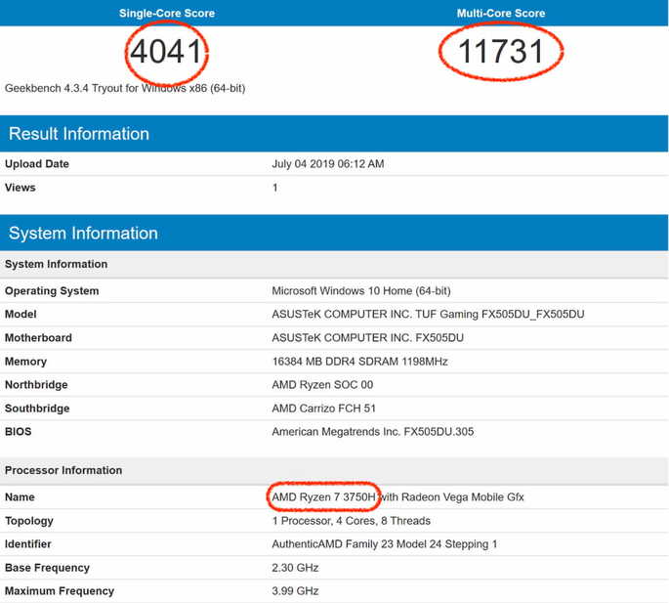Click the Southbridge label

pyautogui.click(x=37, y=409)
